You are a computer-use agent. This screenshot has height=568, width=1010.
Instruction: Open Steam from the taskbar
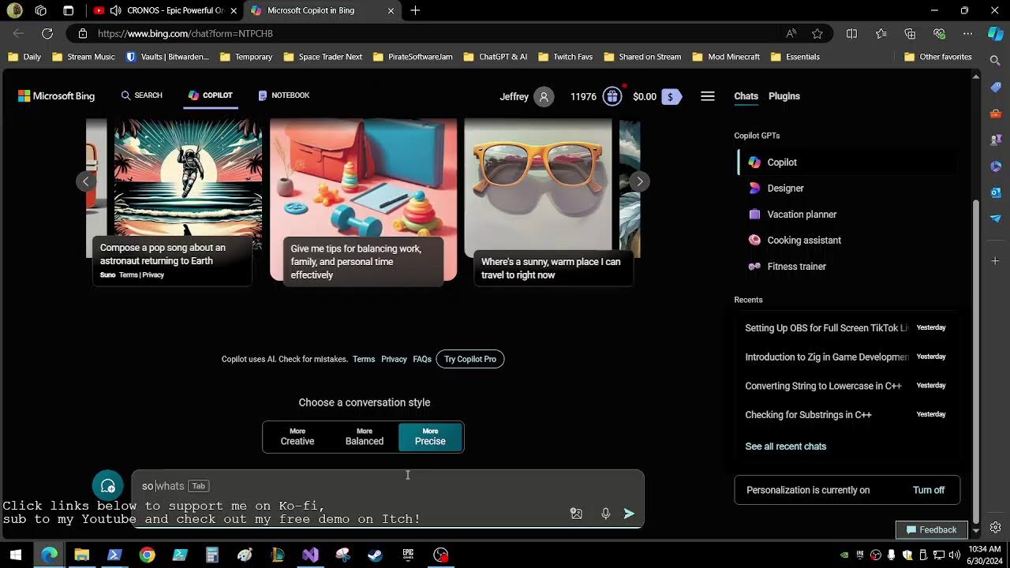point(375,555)
